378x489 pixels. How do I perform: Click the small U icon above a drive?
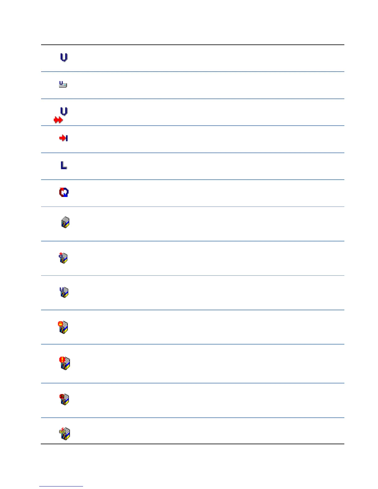[x=63, y=84]
